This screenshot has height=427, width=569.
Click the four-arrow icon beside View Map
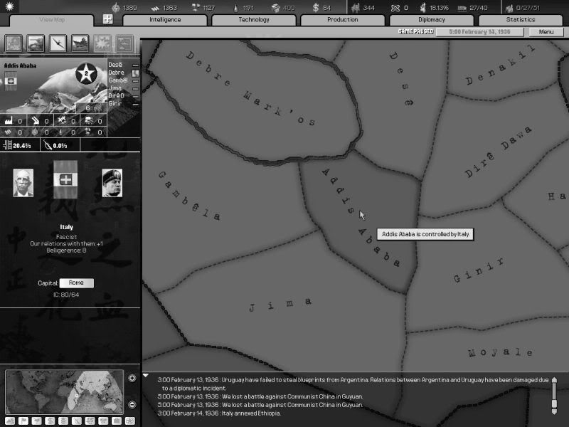click(x=107, y=19)
